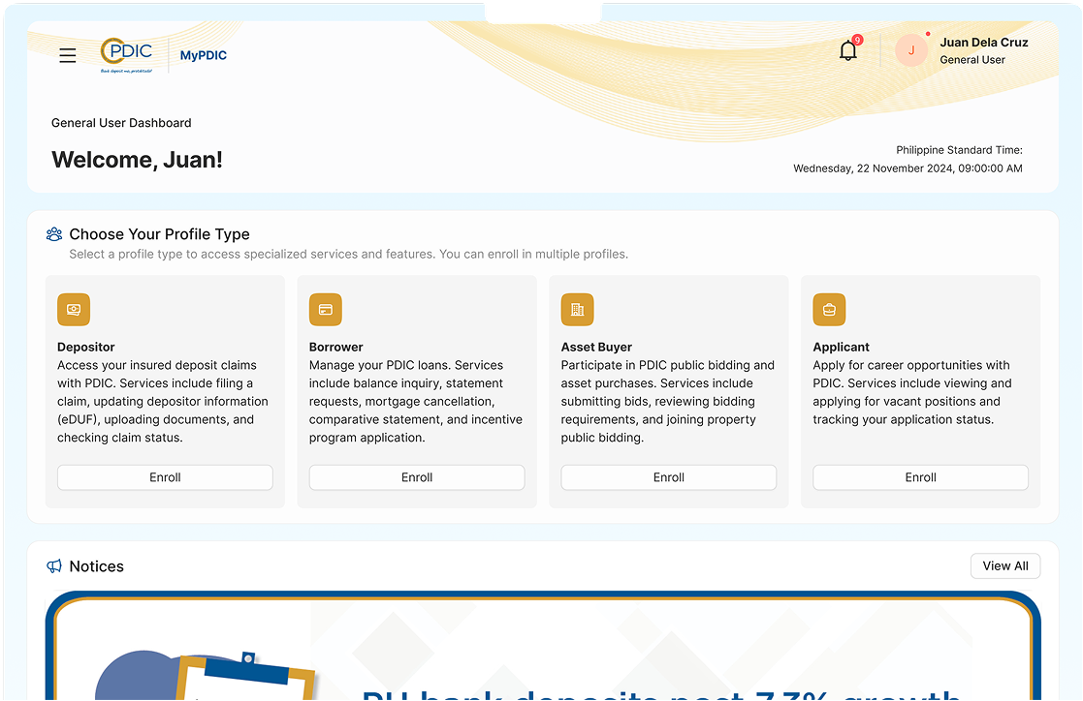Open the notifications bell

848,50
